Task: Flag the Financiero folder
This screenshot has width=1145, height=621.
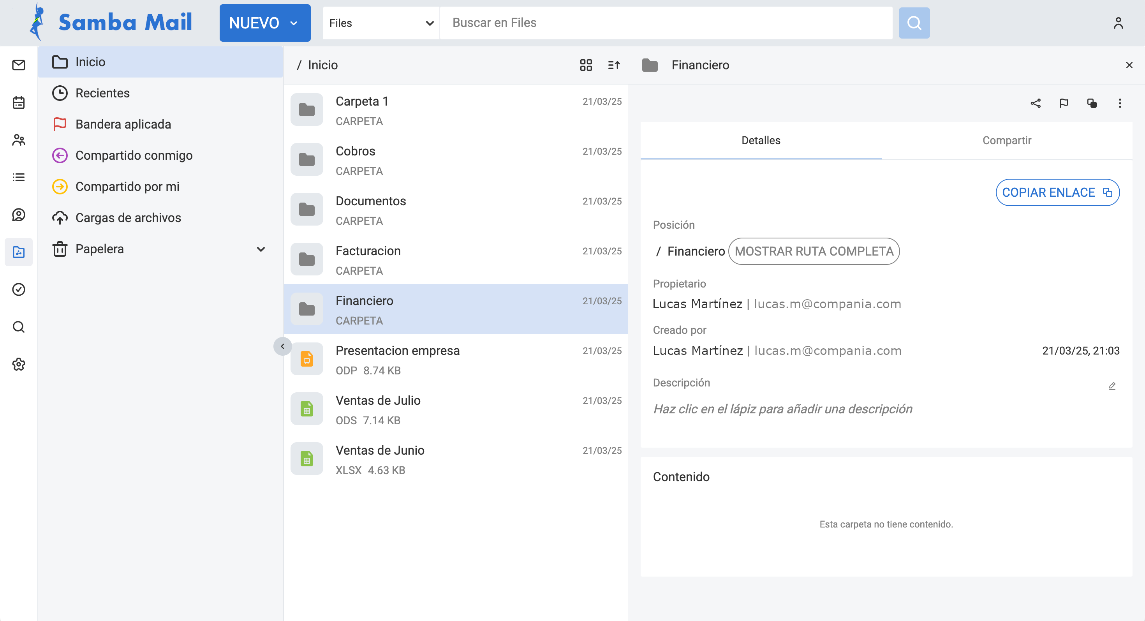Action: [1064, 104]
